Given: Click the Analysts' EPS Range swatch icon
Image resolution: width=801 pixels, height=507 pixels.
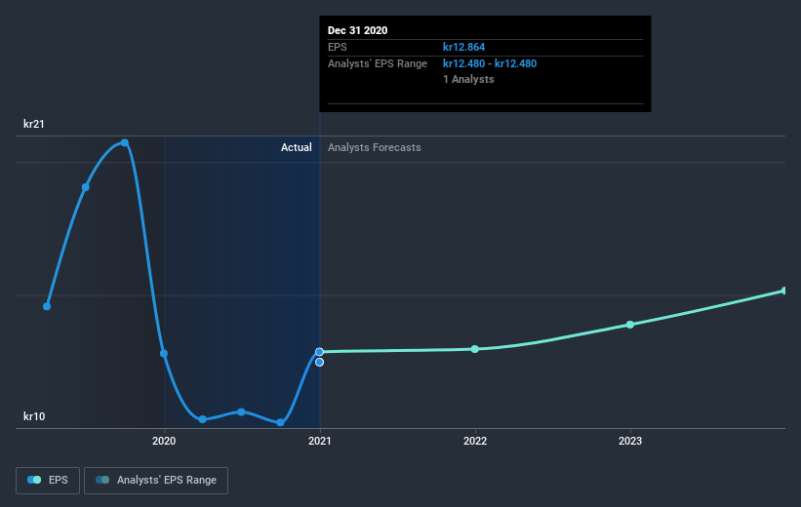Looking at the screenshot, I should [102, 480].
